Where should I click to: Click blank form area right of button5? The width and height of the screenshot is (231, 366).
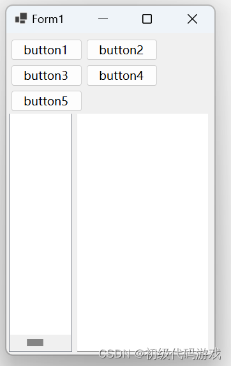144,101
